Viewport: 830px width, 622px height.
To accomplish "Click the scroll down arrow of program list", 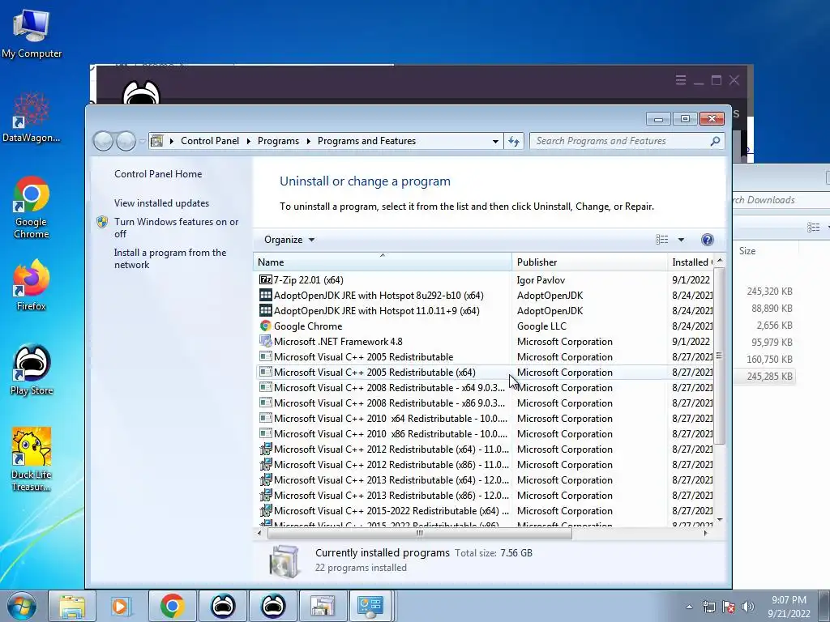I will coord(719,521).
